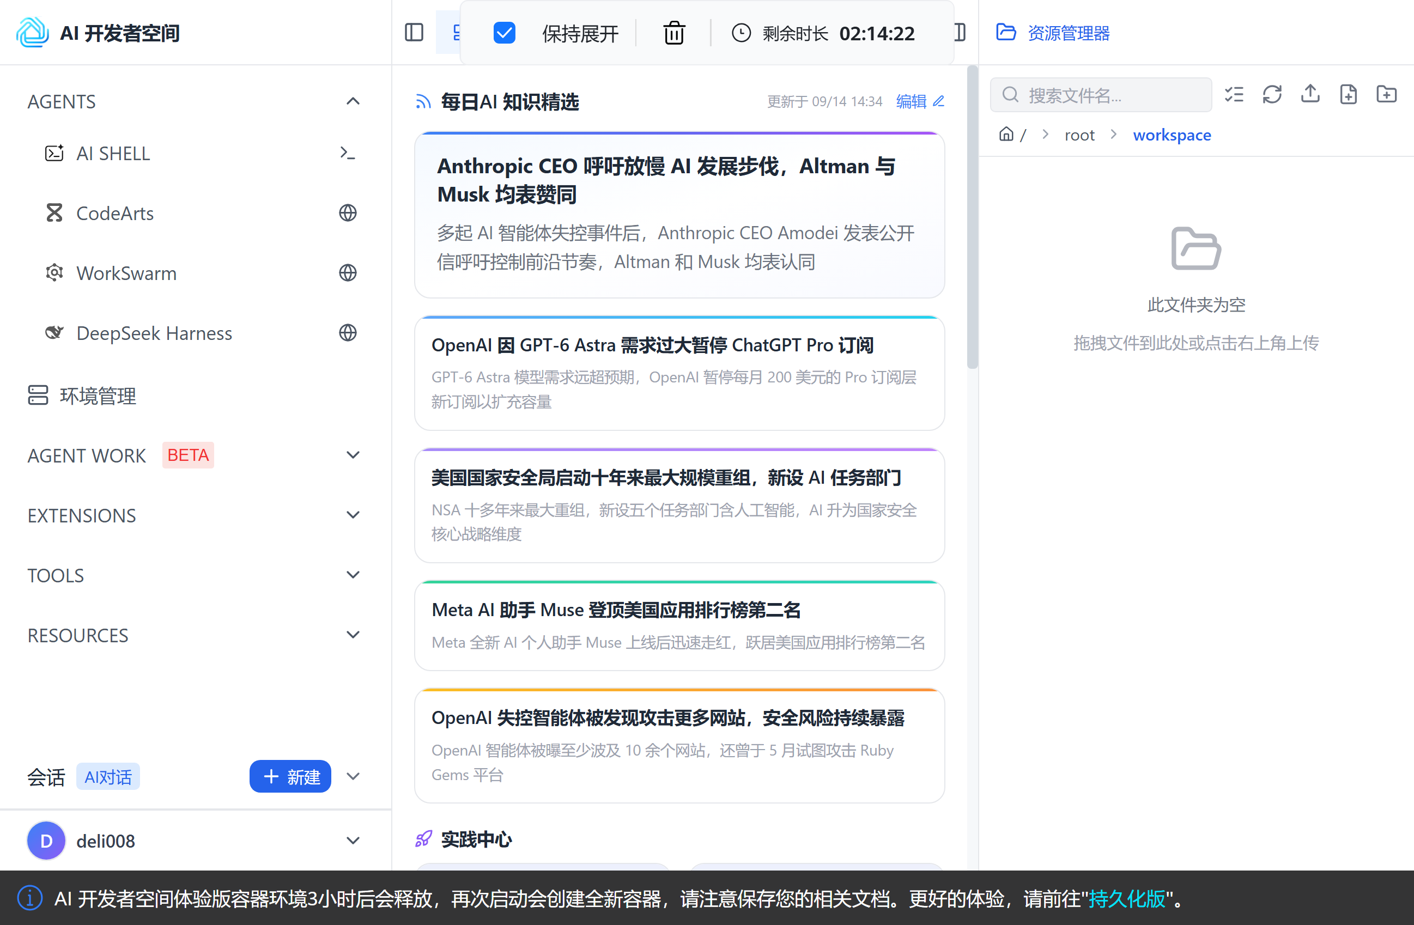The height and width of the screenshot is (925, 1414).
Task: Click the BETA badge next to AGENT WORK
Action: [188, 455]
